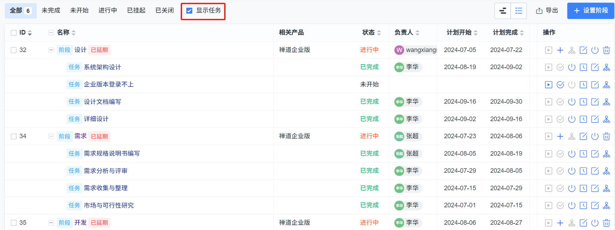615x230 pixels.
Task: Tick the checkbox for row ID 34
Action: click(14, 136)
